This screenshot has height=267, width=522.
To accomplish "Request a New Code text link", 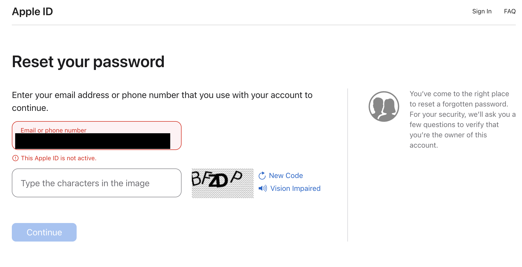I will coord(286,176).
